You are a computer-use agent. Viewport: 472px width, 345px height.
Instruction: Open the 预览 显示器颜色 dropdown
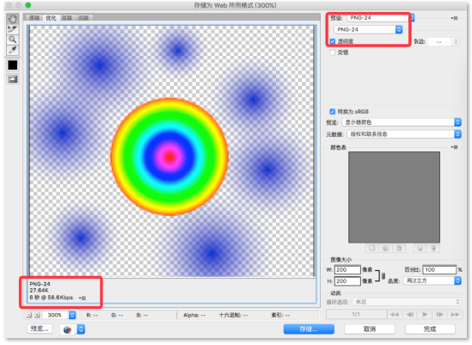(x=402, y=122)
